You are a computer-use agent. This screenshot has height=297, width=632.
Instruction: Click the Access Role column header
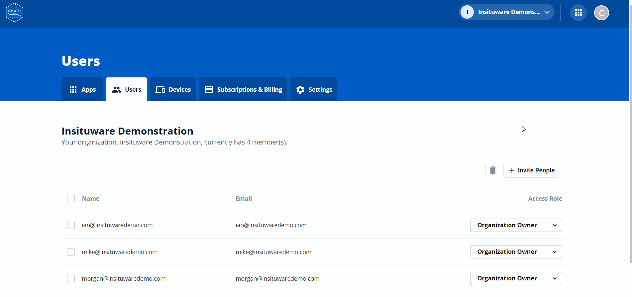(x=545, y=198)
